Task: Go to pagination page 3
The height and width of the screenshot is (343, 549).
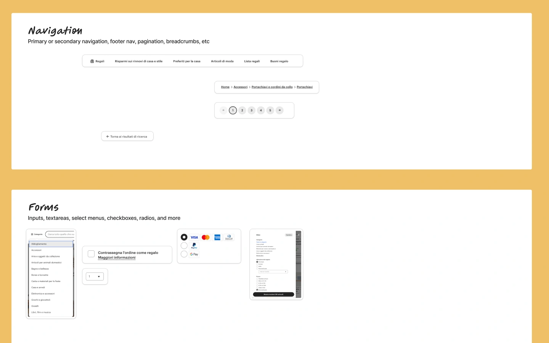Action: [252, 110]
